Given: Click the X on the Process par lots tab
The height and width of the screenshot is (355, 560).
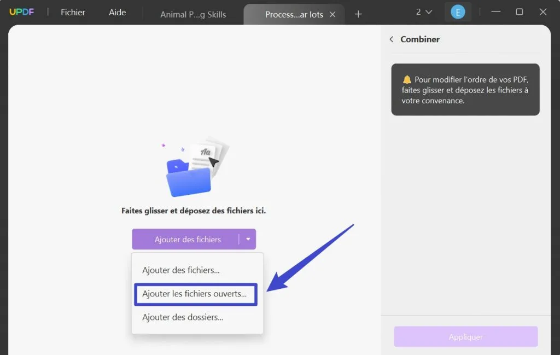Looking at the screenshot, I should 332,15.
